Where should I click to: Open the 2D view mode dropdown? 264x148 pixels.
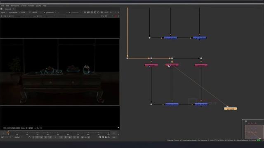click(x=108, y=16)
